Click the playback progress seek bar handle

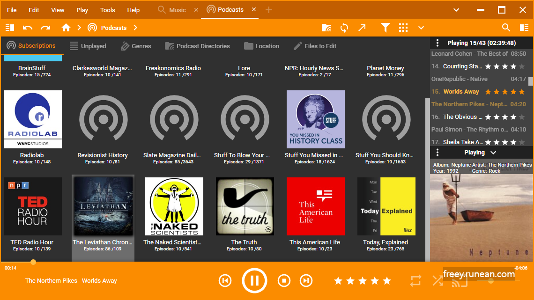[33, 262]
